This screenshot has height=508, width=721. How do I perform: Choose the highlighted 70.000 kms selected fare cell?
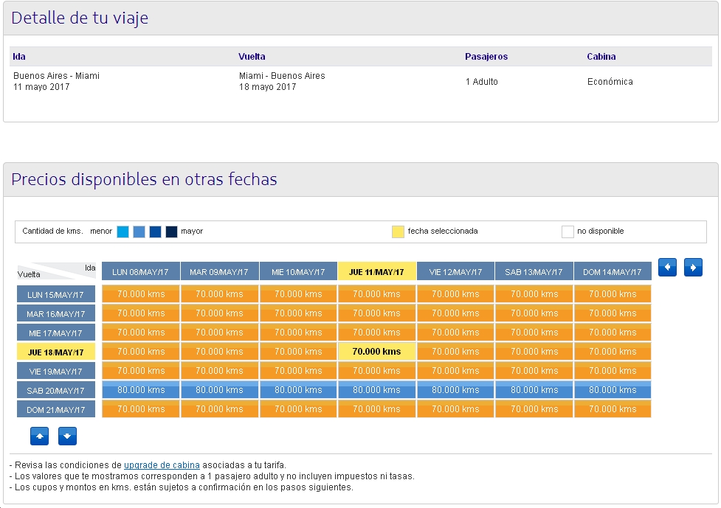[x=376, y=351]
